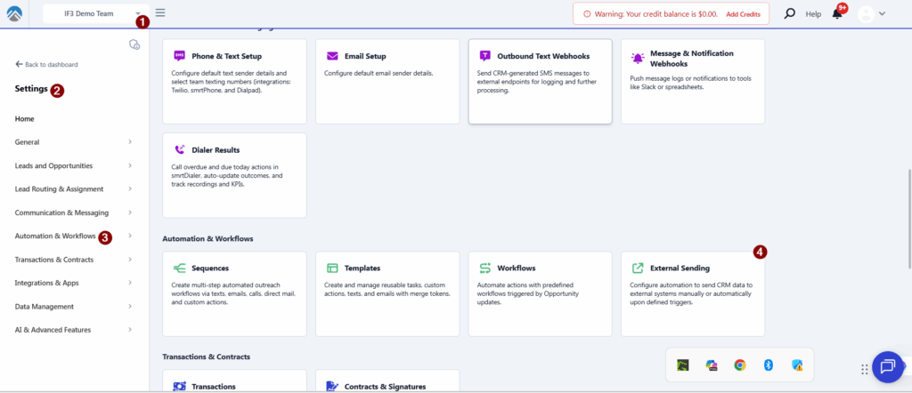Click the External Sending arrow icon

[x=638, y=268]
